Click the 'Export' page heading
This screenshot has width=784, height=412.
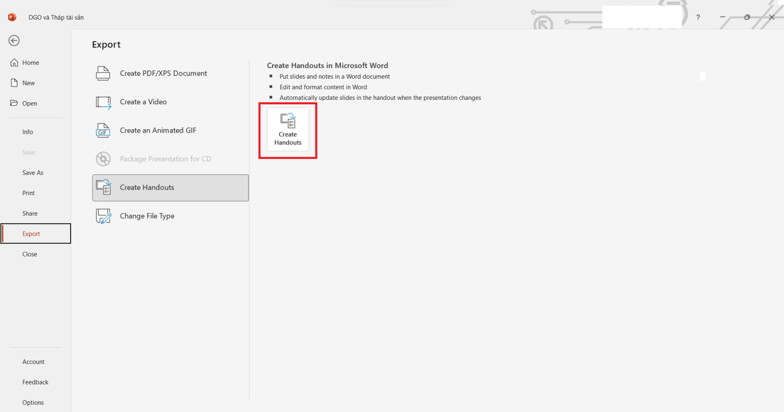[x=106, y=45]
